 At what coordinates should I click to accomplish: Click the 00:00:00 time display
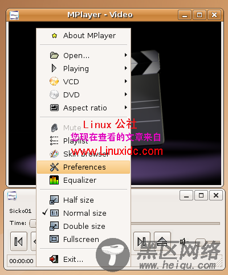(21, 261)
